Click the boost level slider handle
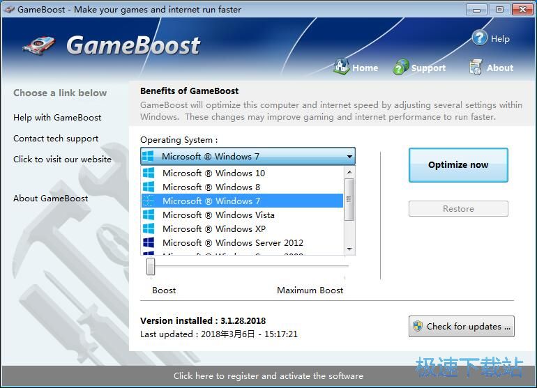The width and height of the screenshot is (537, 388). pos(151,267)
